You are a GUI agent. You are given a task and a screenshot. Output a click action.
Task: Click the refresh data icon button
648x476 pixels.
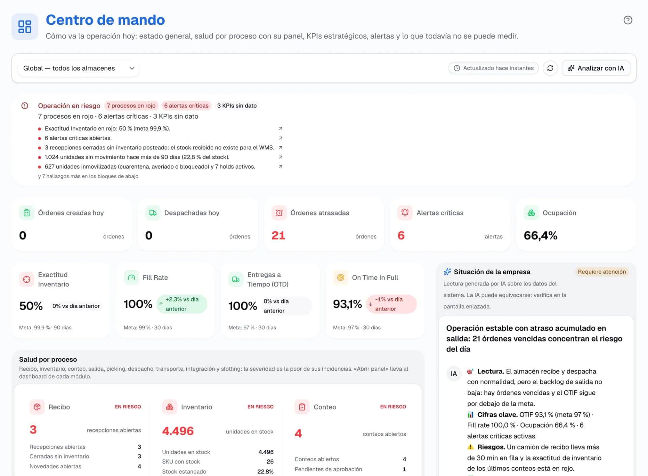pos(550,68)
